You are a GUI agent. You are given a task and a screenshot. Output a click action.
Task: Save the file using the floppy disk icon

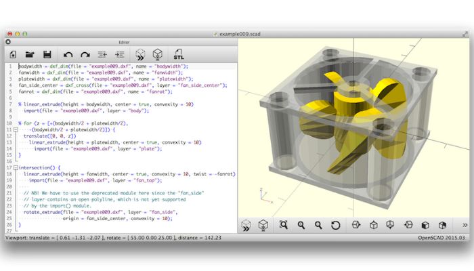pyautogui.click(x=47, y=54)
